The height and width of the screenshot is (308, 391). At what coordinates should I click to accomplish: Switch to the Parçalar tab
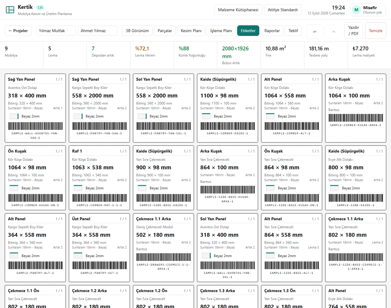coord(165,31)
